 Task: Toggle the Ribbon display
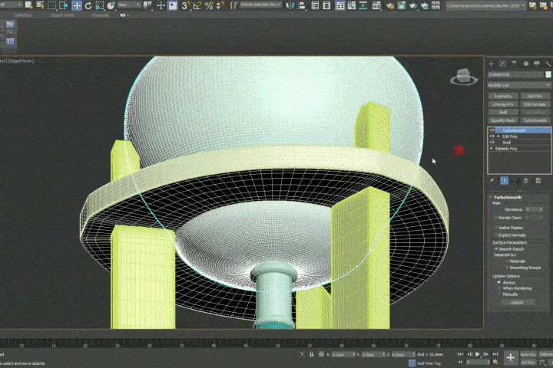click(340, 5)
